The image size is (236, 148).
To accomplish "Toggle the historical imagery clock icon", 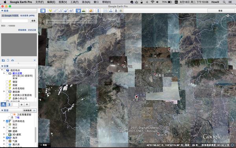I will [x=78, y=11].
